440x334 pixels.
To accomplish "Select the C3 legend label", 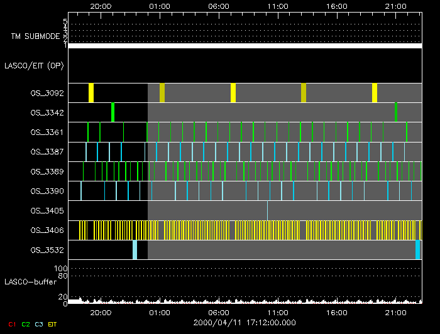I will (39, 324).
